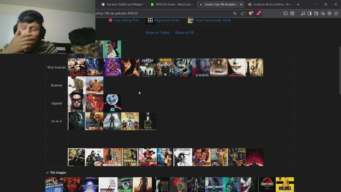Select the Jurassic Park poster
The image size is (341, 192).
(x=267, y=185)
